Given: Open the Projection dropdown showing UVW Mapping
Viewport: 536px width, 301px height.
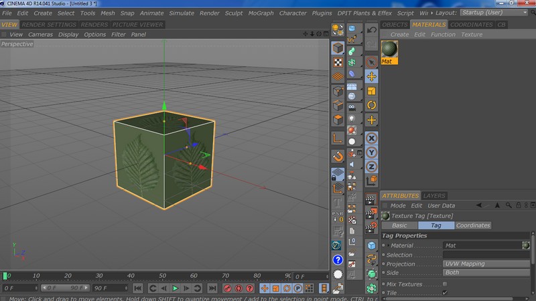Looking at the screenshot, I should click(x=486, y=264).
